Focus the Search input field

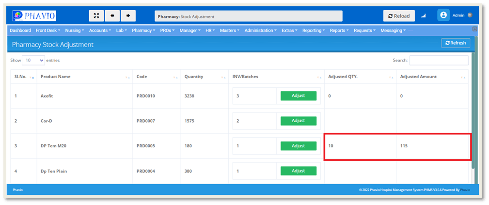pyautogui.click(x=439, y=61)
